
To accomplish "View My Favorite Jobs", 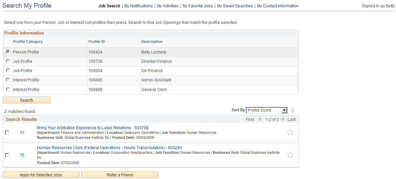I will pos(198,6).
